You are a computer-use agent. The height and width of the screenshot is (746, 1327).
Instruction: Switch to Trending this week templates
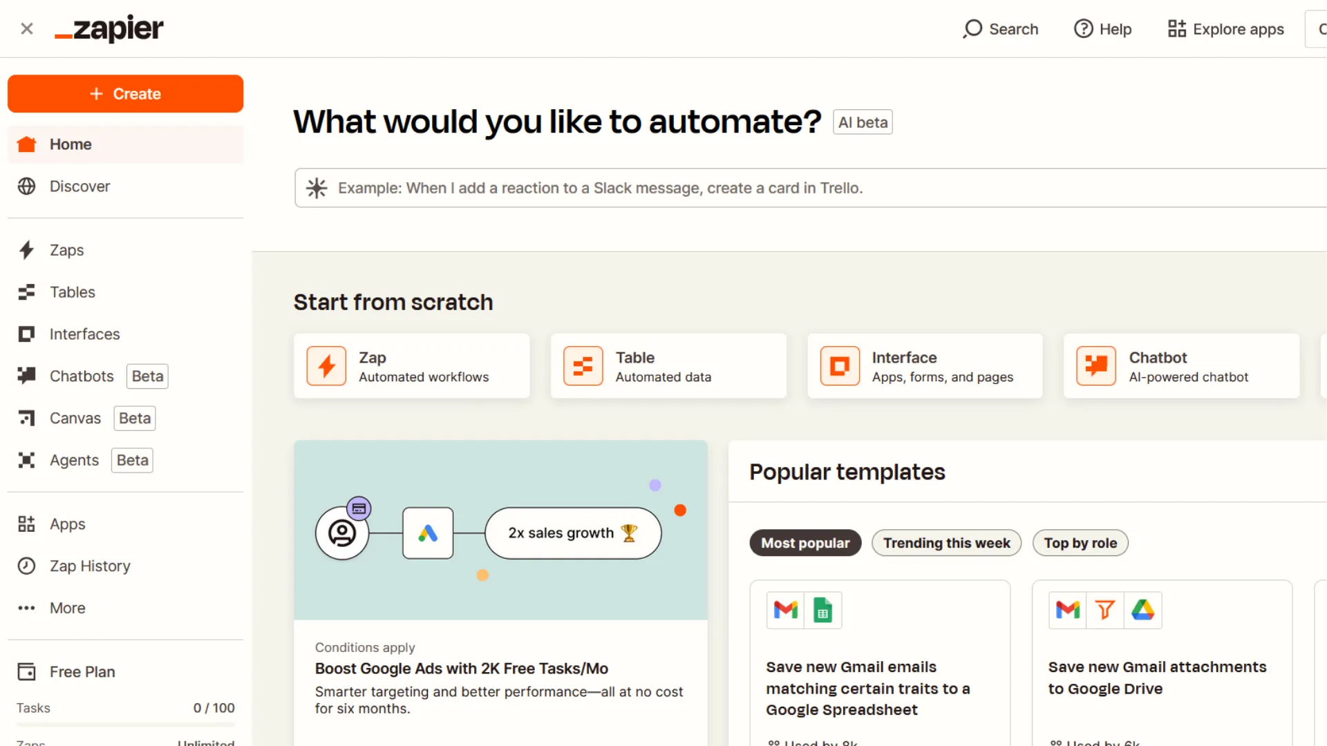coord(946,543)
